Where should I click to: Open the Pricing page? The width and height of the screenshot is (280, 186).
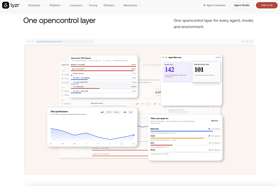[x=93, y=5]
